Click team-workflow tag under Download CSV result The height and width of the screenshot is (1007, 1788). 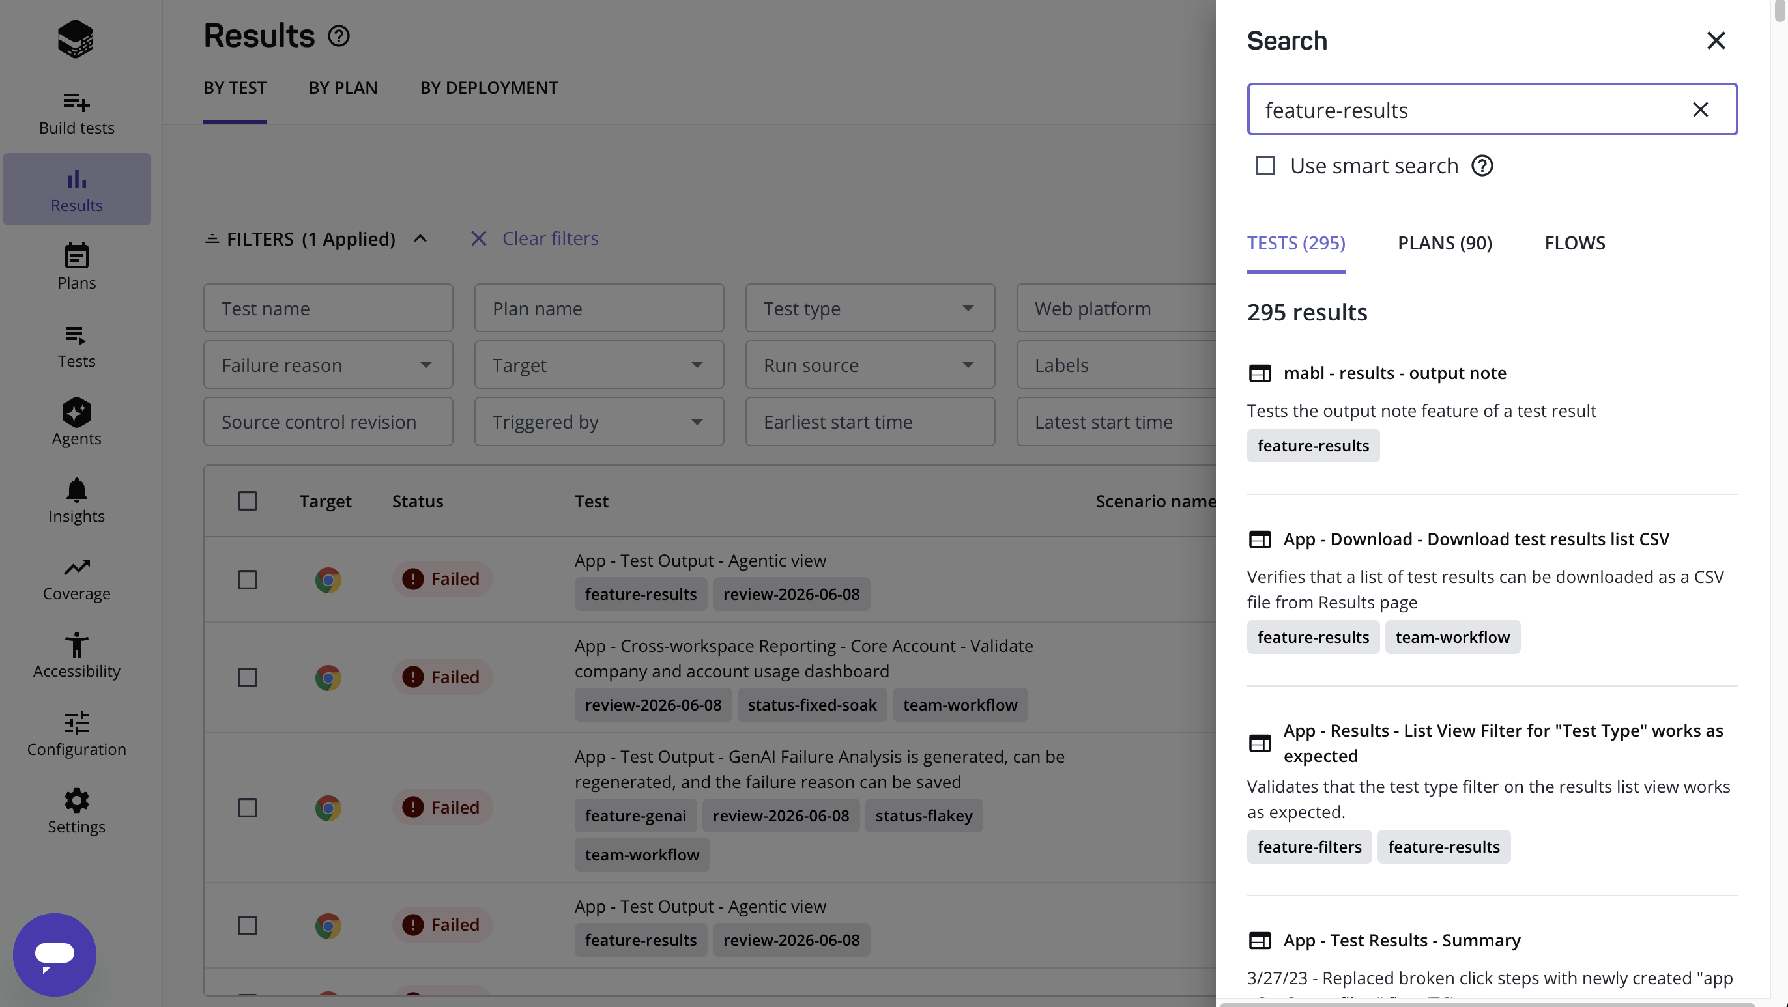(1452, 638)
